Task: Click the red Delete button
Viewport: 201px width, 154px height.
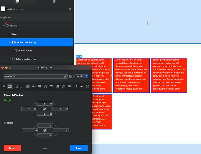Action: tap(12, 148)
